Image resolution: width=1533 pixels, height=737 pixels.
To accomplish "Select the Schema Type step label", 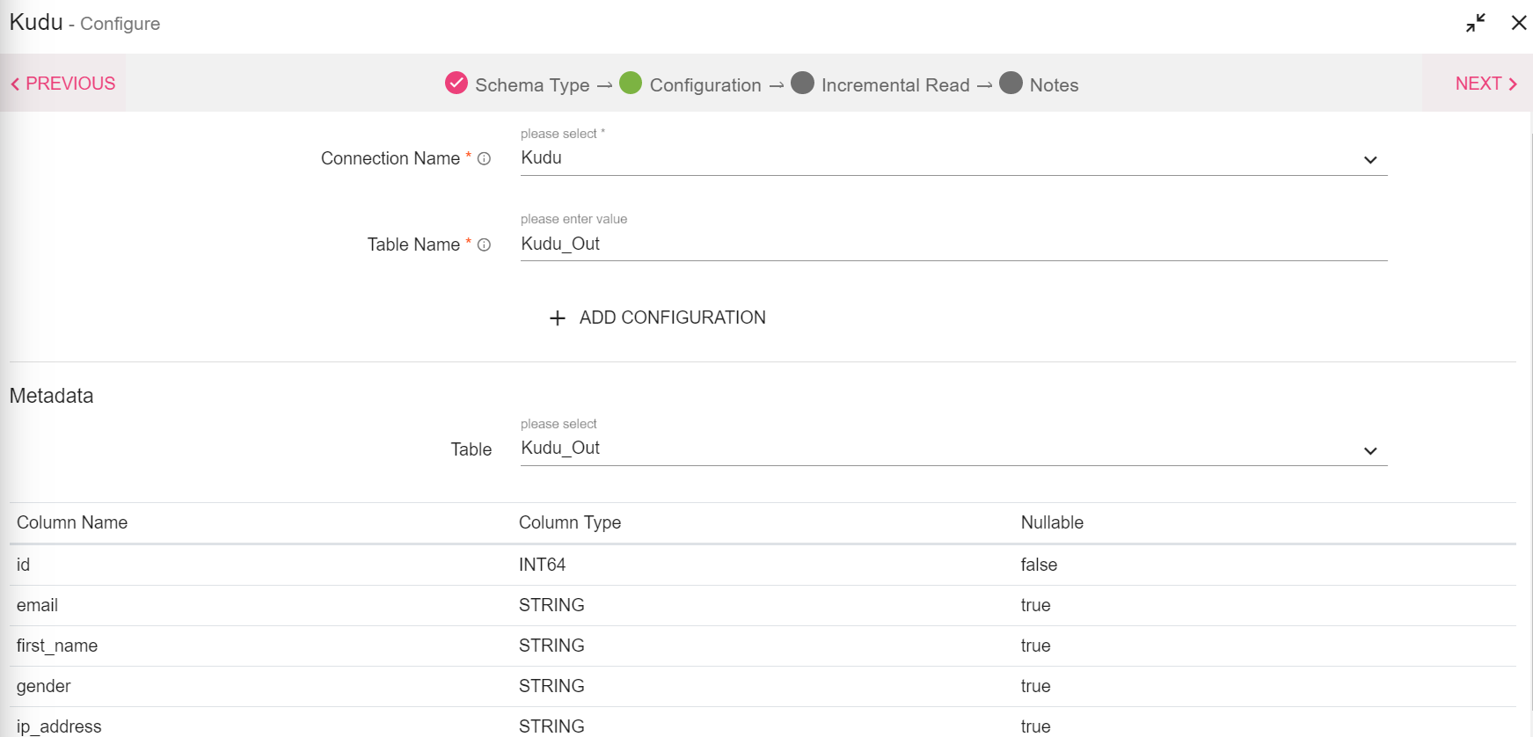I will pyautogui.click(x=532, y=85).
